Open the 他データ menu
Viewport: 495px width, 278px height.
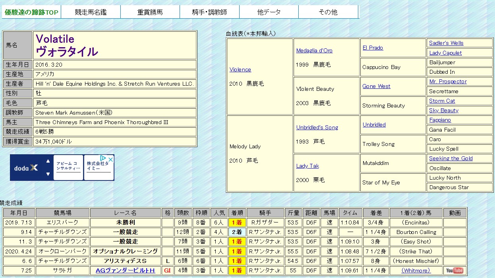tap(269, 12)
